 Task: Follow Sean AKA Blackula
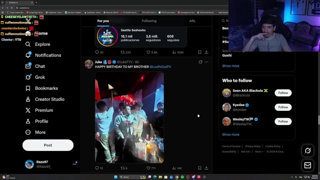pos(283,93)
